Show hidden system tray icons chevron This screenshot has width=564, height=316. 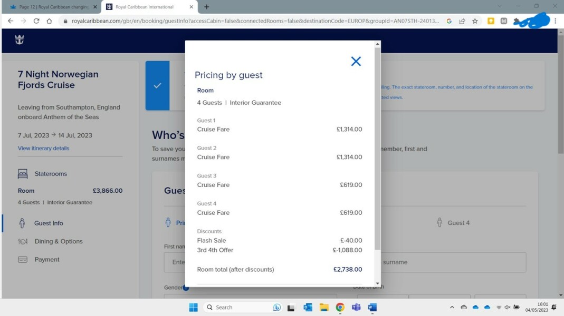point(452,308)
